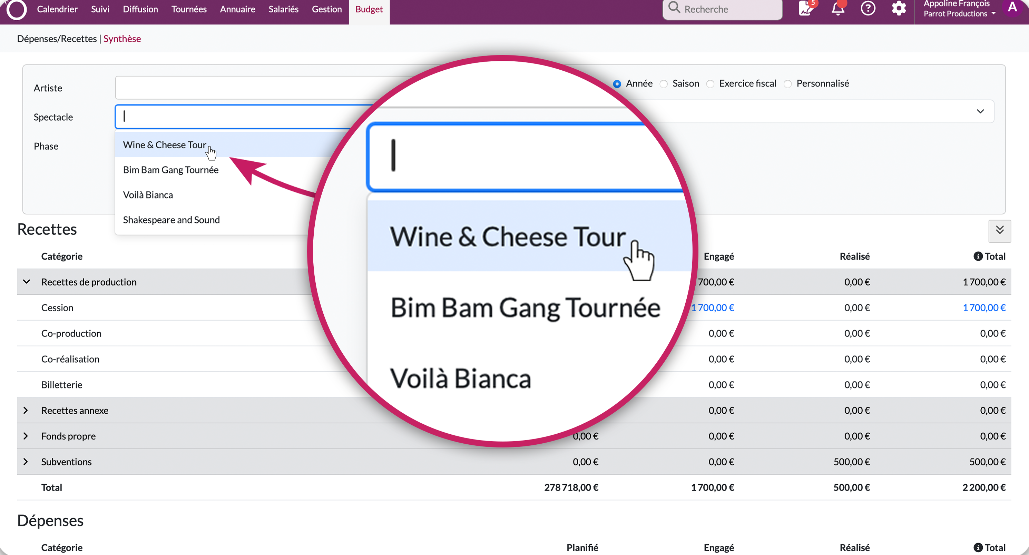The image size is (1029, 555).
Task: Open the signature documents icon with badge
Action: [806, 9]
